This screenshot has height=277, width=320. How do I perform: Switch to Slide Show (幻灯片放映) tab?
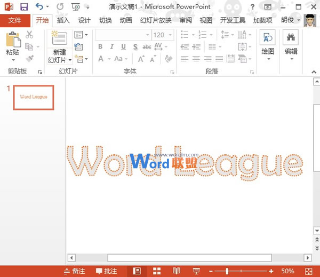pos(156,20)
